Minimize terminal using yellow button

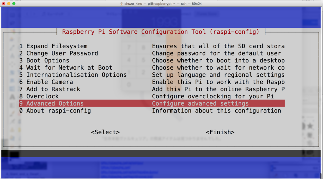click(x=9, y=3)
